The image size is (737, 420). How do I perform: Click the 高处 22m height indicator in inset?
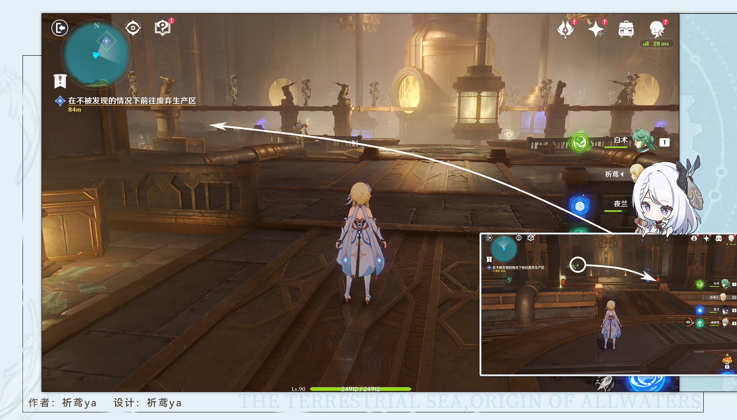coord(500,271)
